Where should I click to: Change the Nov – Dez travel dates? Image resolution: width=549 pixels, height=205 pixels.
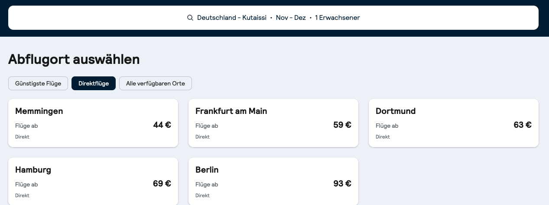tap(291, 18)
